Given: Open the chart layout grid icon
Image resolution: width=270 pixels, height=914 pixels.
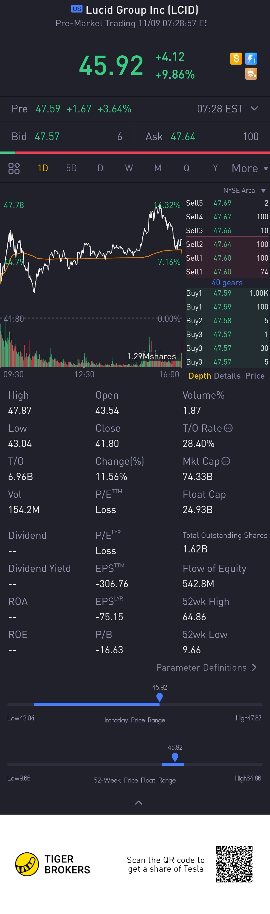Looking at the screenshot, I should pyautogui.click(x=14, y=168).
